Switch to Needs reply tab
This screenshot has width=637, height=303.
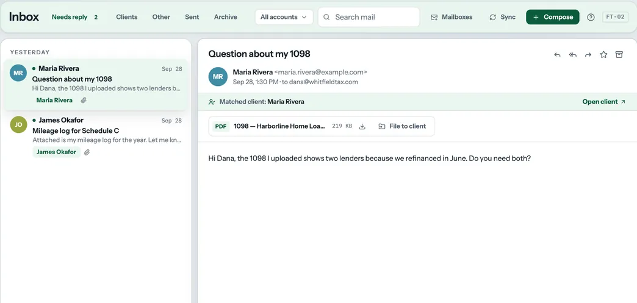(x=75, y=17)
